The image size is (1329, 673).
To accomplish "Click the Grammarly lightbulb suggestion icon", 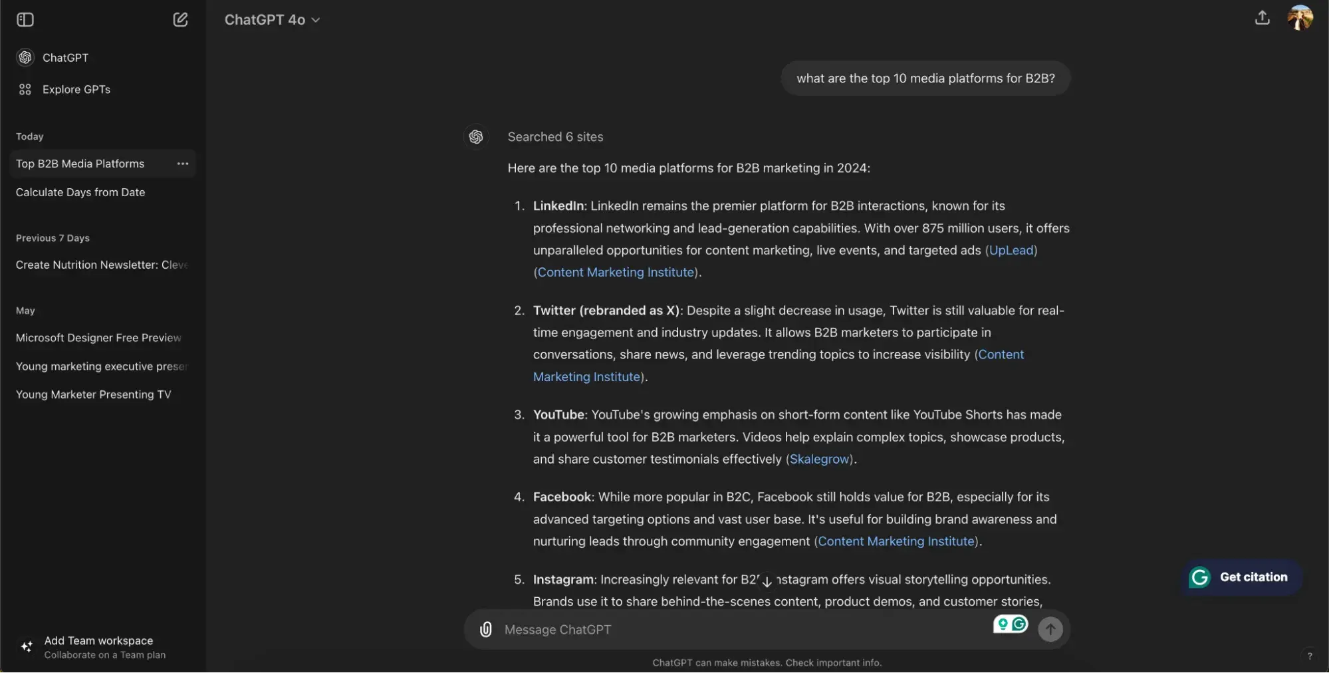I will point(1003,624).
